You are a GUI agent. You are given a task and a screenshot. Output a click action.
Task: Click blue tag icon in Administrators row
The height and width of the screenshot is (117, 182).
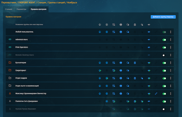(149, 40)
